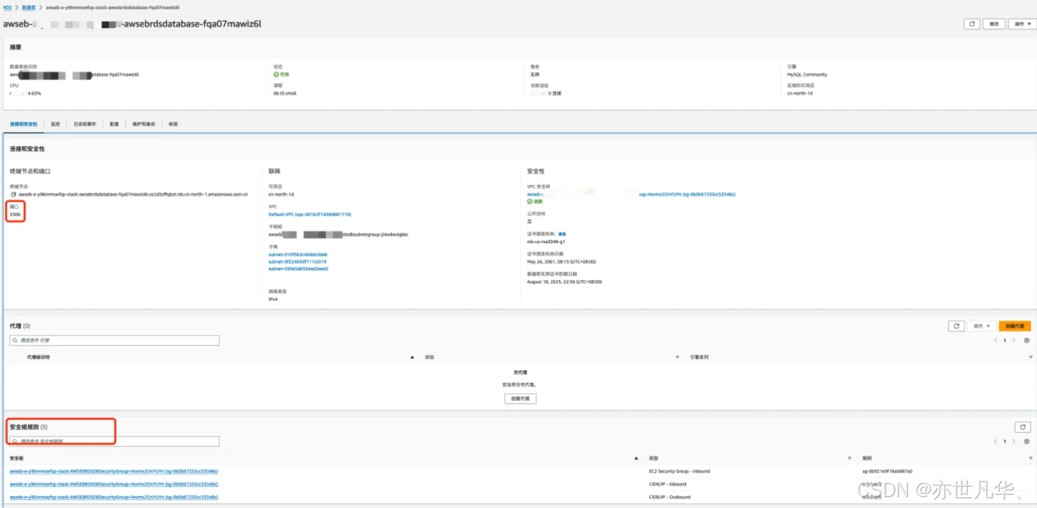This screenshot has height=508, width=1037.
Task: Open the 数据库 breadcrumb link
Action: [x=29, y=7]
